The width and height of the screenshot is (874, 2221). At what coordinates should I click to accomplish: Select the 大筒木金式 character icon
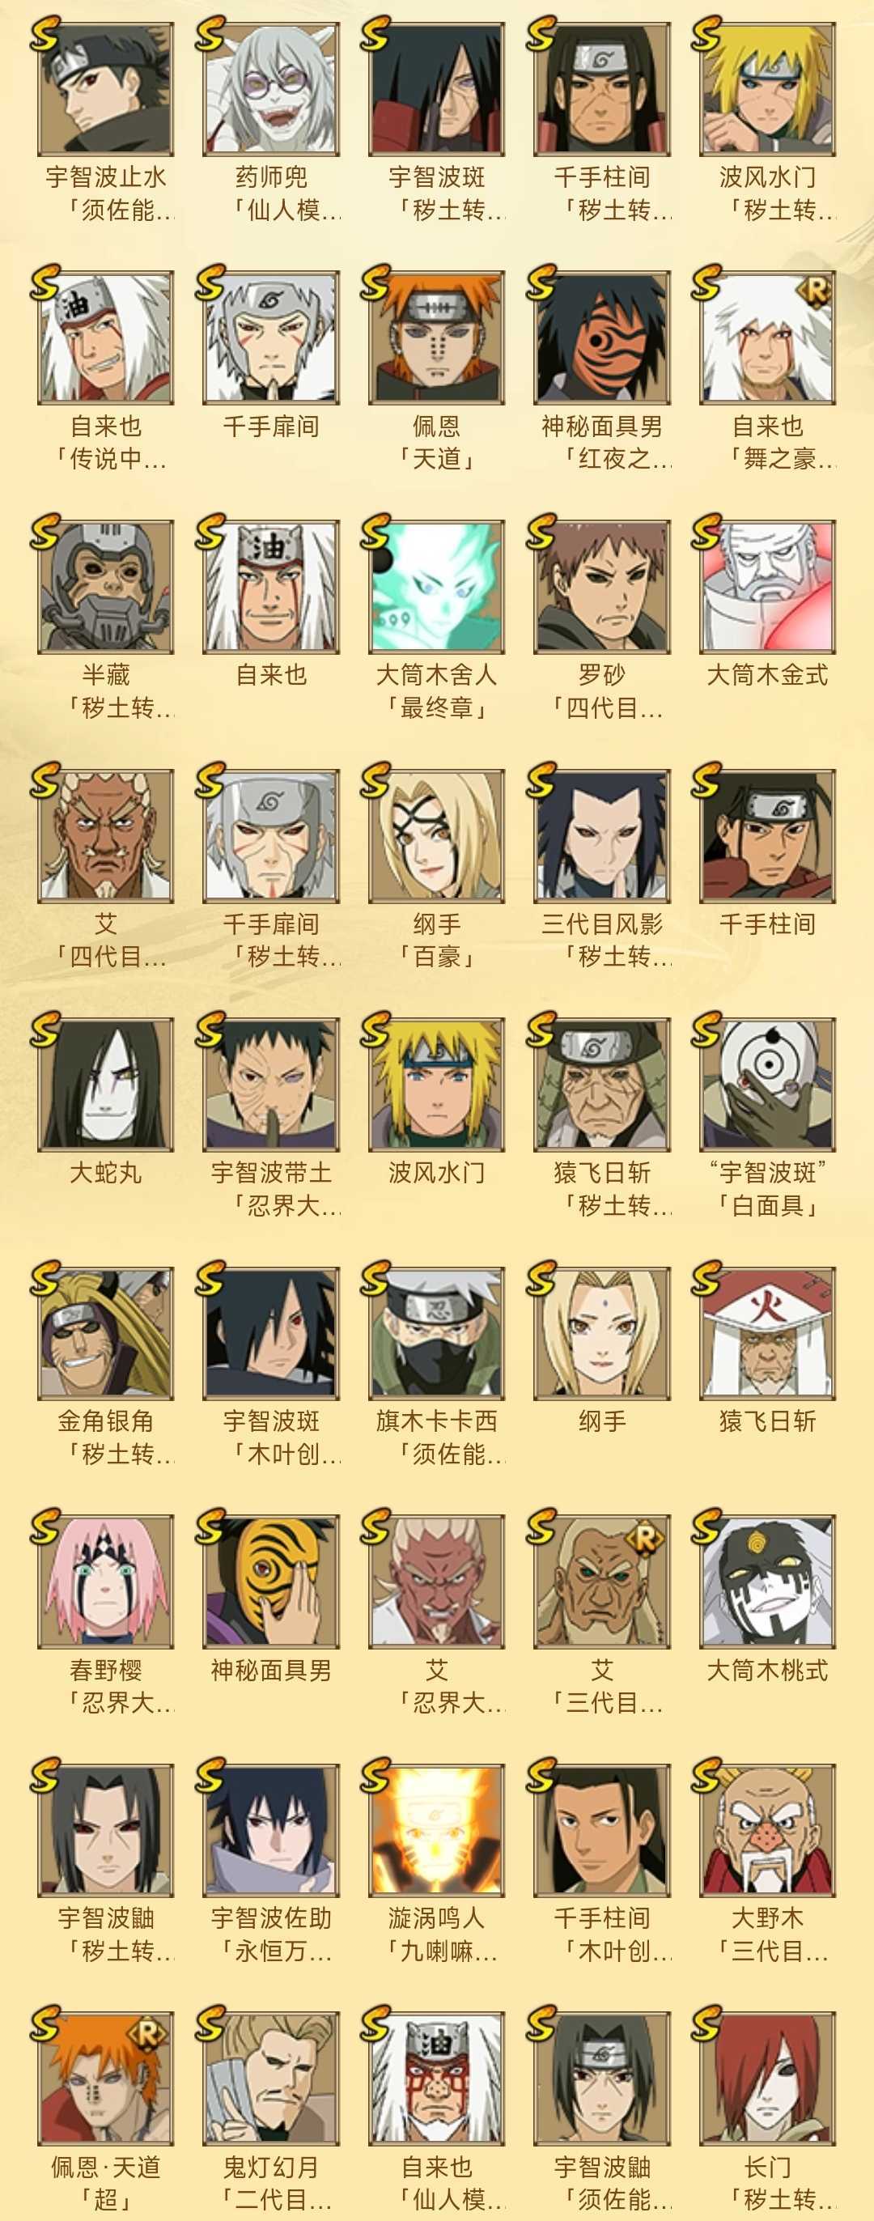click(x=767, y=586)
